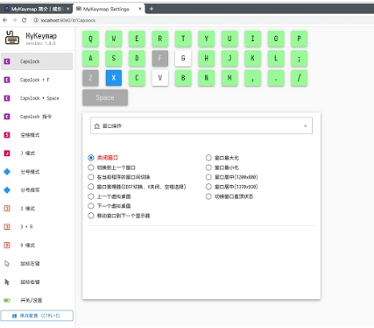Click the gray F key button
The width and height of the screenshot is (374, 328).
(160, 58)
